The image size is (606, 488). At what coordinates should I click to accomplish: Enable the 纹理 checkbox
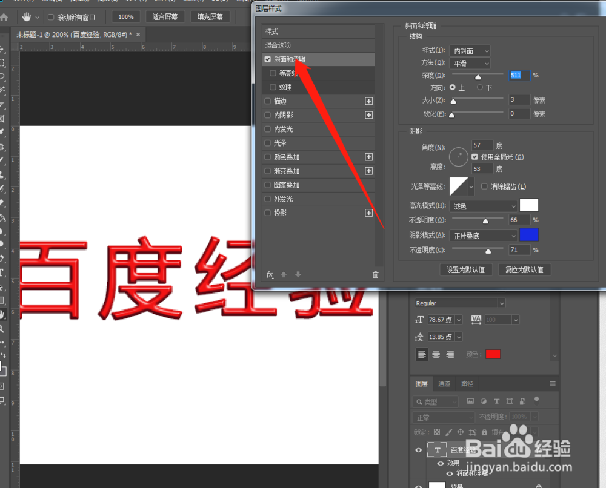(273, 87)
